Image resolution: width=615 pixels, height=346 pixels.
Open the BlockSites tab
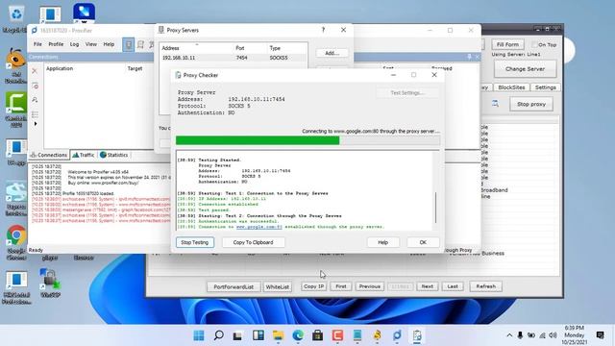tap(511, 87)
